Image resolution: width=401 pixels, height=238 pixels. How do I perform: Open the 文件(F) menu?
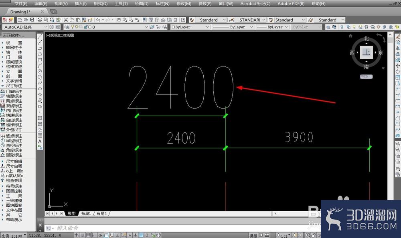pyautogui.click(x=21, y=4)
